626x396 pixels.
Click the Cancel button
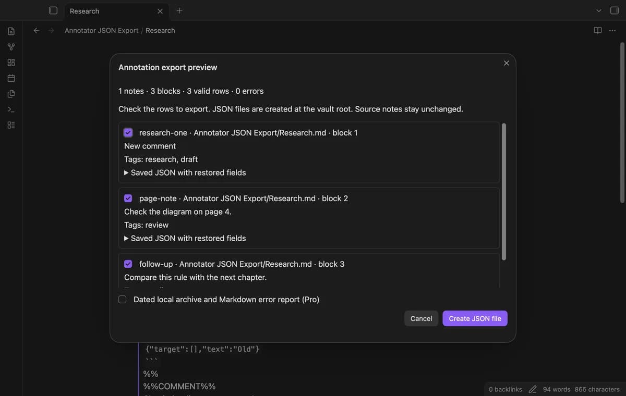[x=421, y=318]
